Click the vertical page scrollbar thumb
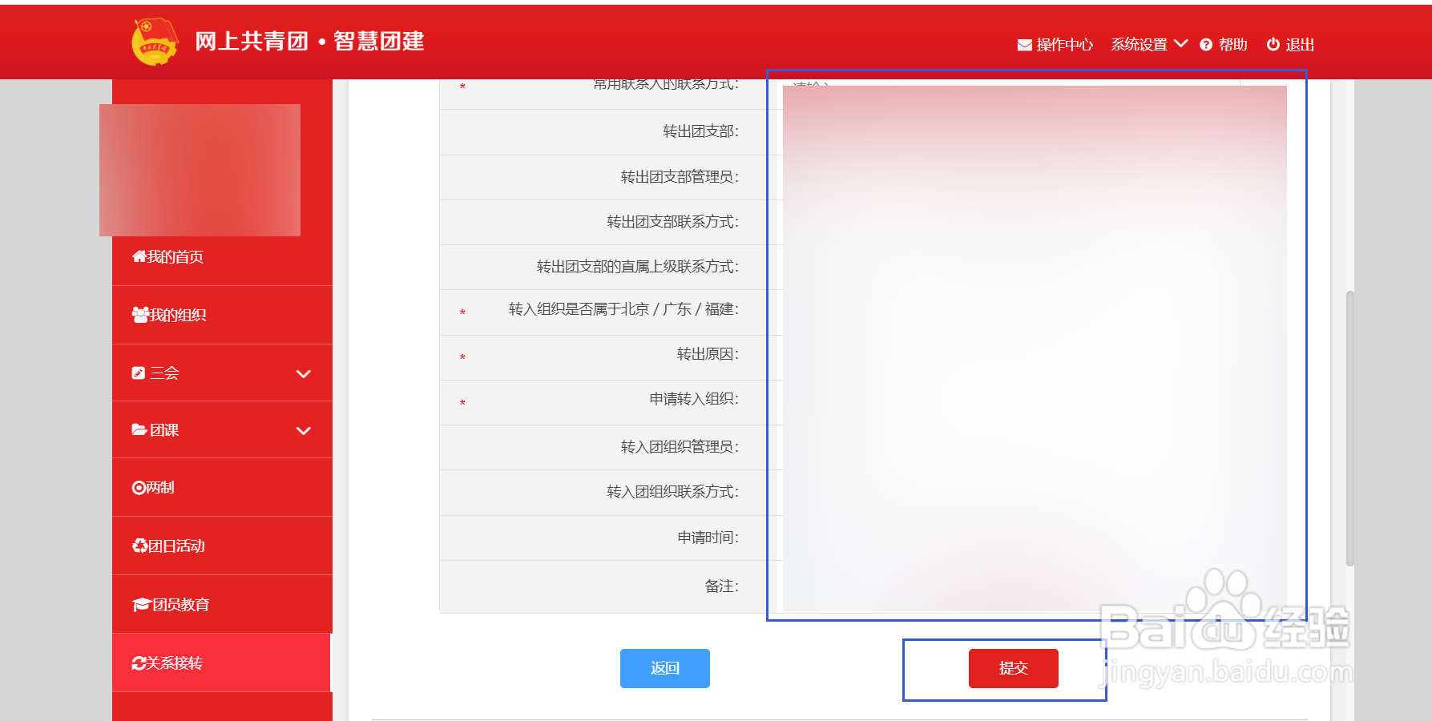The width and height of the screenshot is (1432, 721). (x=1350, y=429)
